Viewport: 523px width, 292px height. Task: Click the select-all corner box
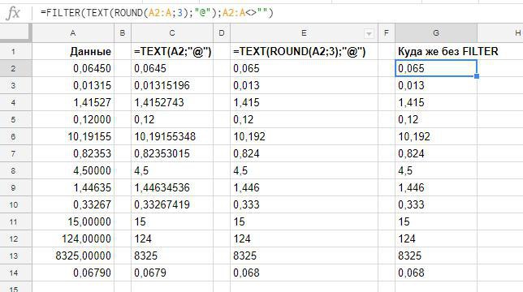pyautogui.click(x=16, y=33)
